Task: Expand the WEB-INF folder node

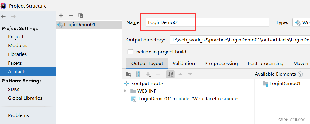Action: tap(125, 91)
